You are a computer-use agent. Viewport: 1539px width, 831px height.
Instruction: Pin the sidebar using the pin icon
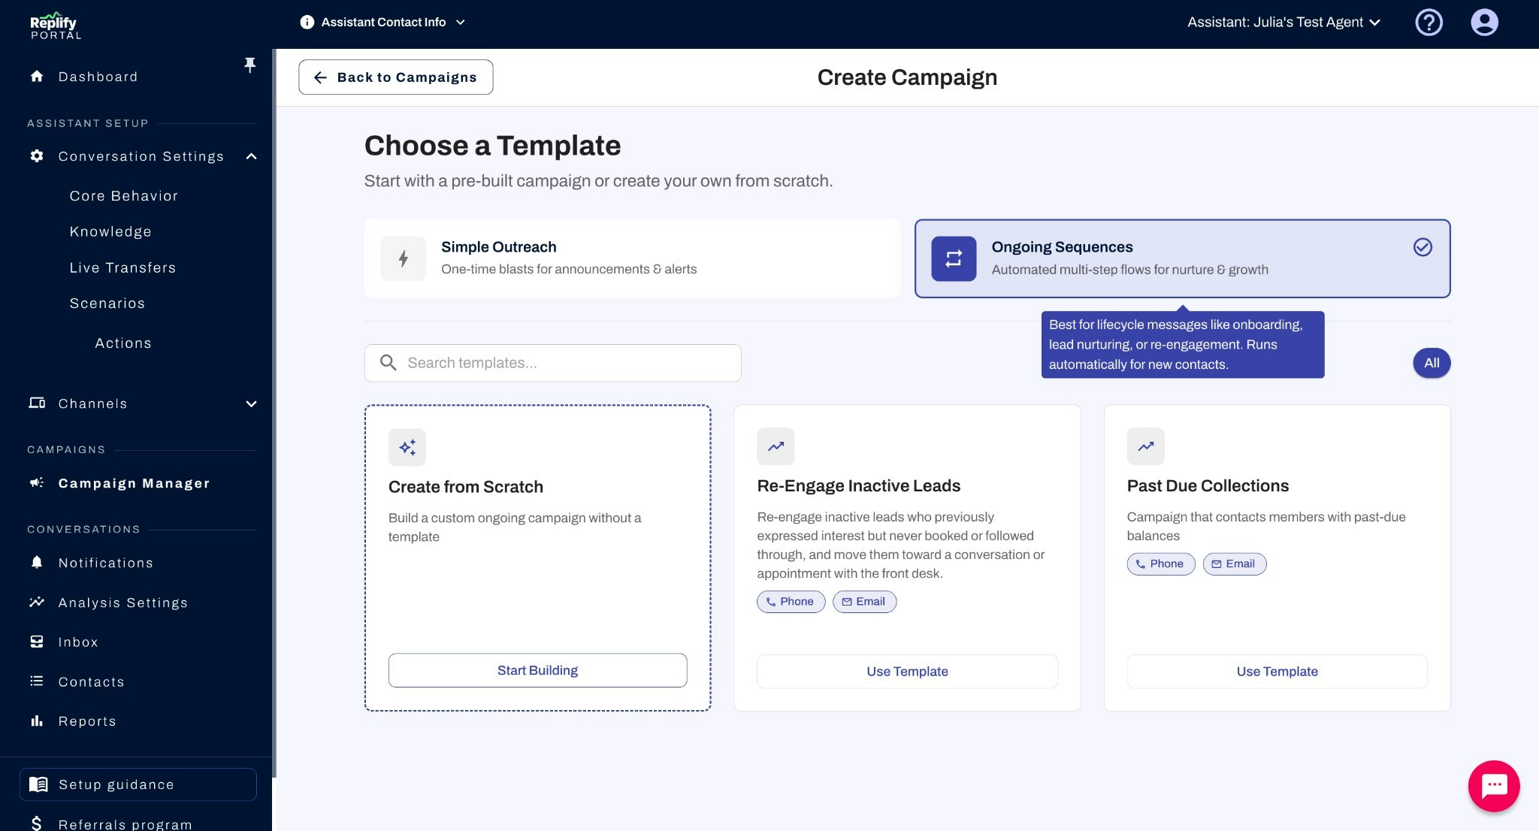tap(249, 65)
